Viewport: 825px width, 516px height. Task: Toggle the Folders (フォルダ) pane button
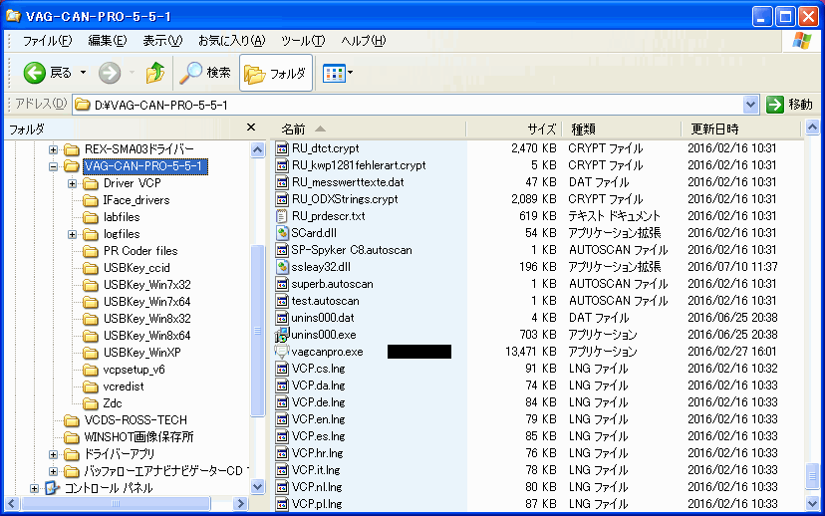[276, 73]
